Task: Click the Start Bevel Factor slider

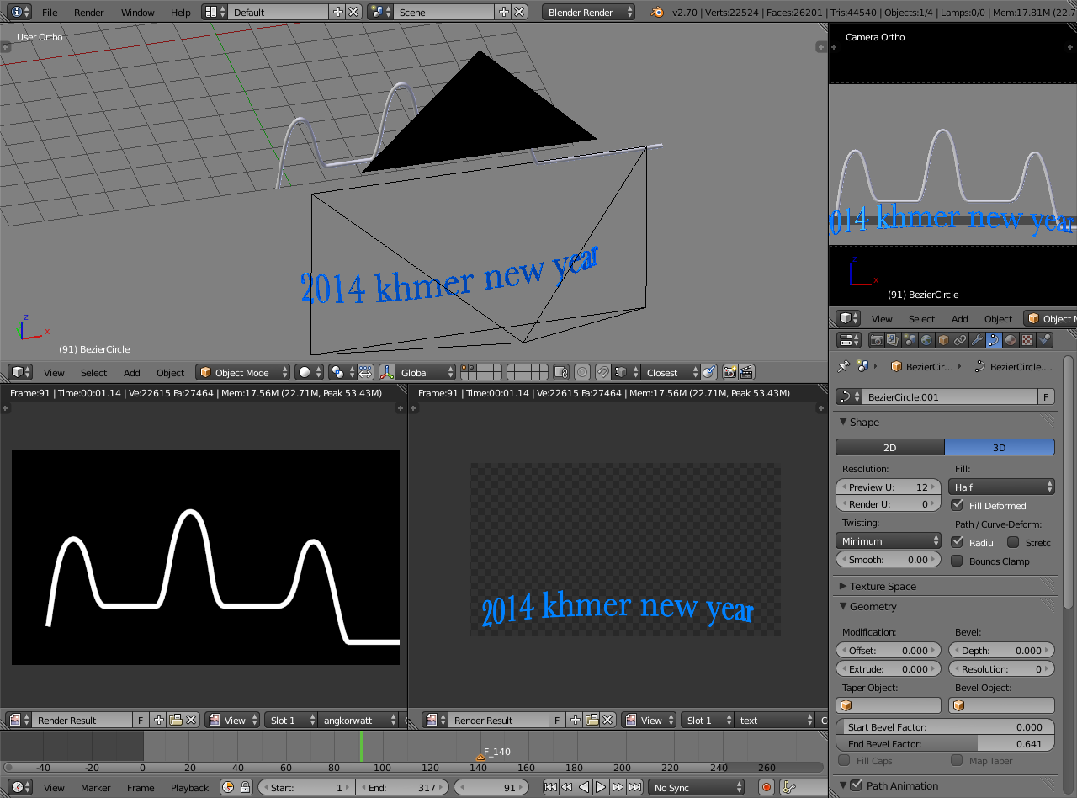Action: (x=945, y=727)
